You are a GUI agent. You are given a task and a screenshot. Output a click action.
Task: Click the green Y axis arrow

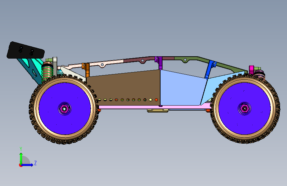click(21, 158)
